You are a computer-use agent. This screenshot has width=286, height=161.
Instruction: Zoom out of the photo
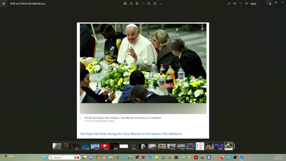pyautogui.click(x=240, y=4)
